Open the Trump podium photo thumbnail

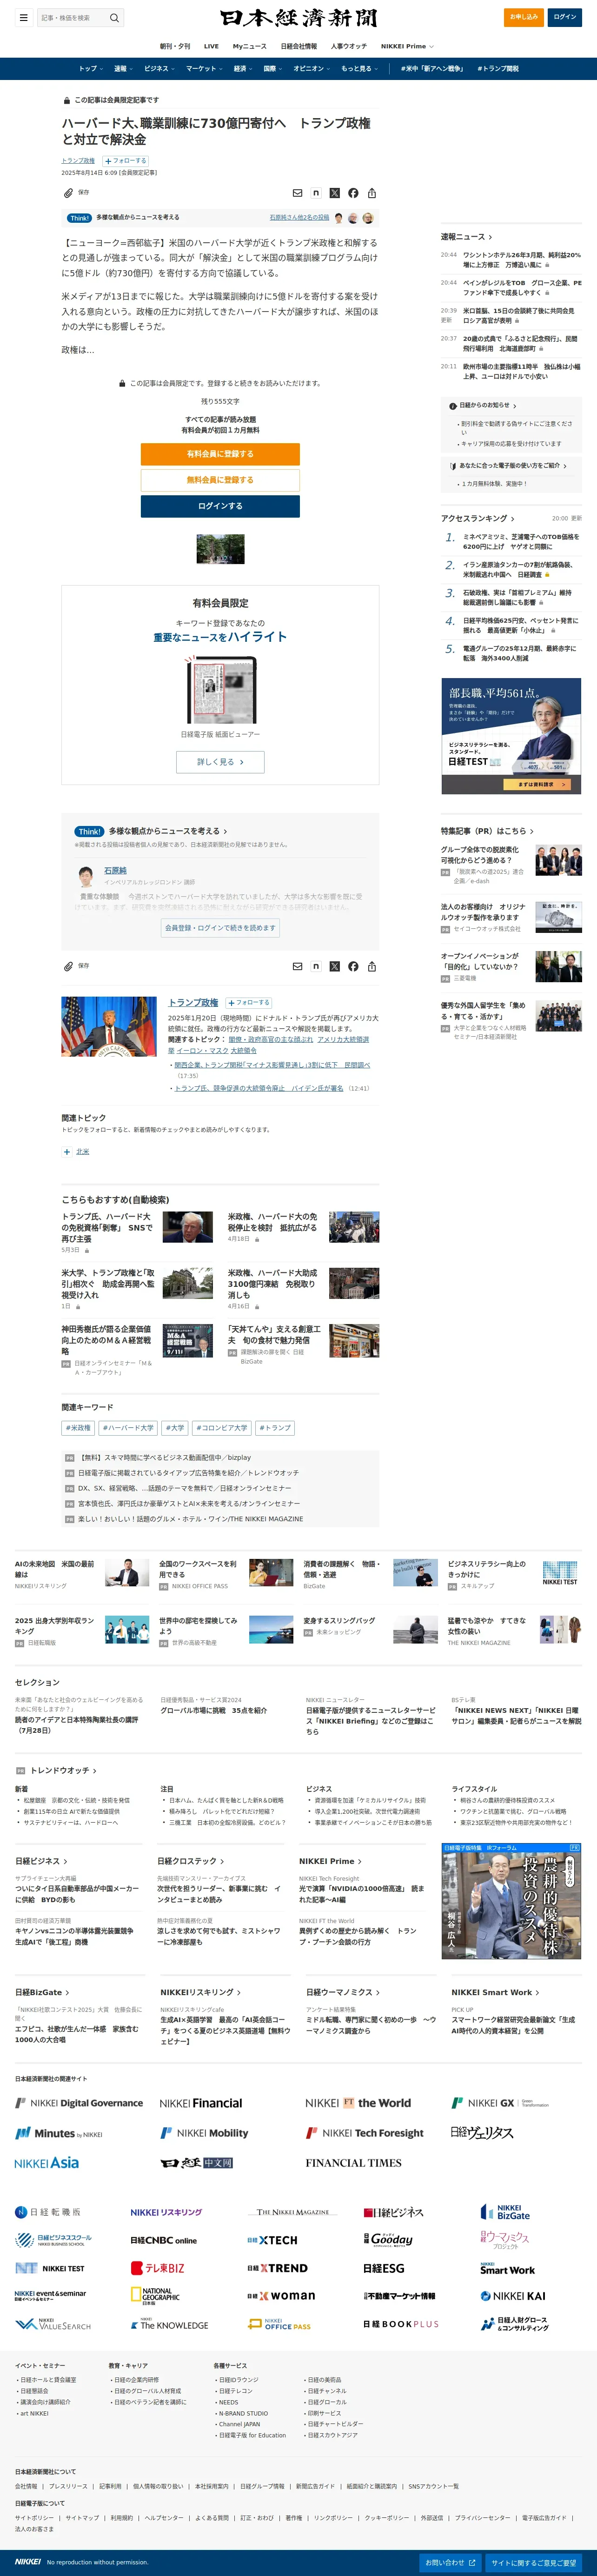click(109, 1027)
